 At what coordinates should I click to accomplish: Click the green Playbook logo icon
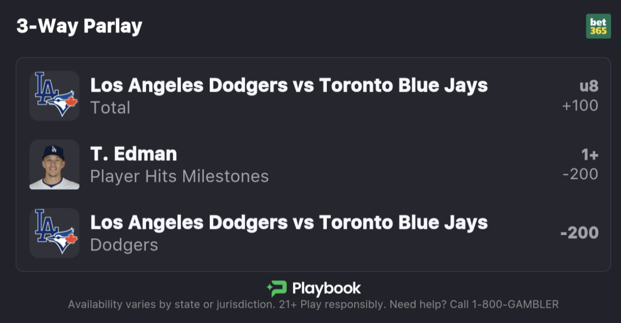pyautogui.click(x=277, y=289)
